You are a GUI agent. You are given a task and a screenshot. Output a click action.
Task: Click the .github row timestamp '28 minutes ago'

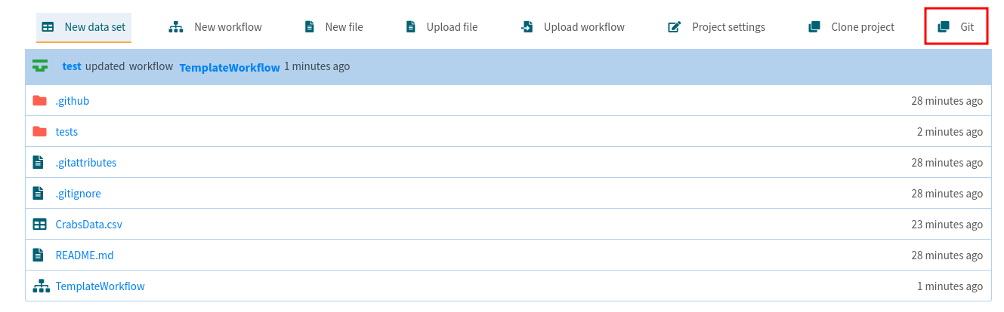[x=947, y=101]
